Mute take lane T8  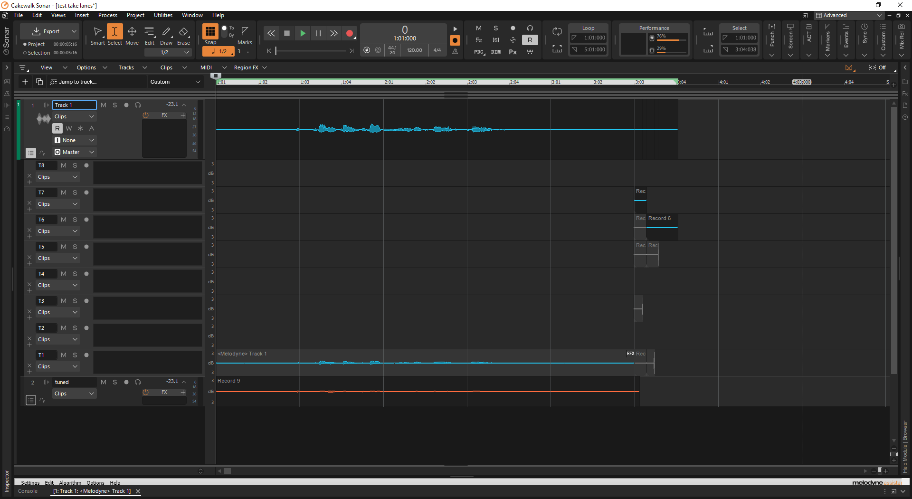pos(64,165)
